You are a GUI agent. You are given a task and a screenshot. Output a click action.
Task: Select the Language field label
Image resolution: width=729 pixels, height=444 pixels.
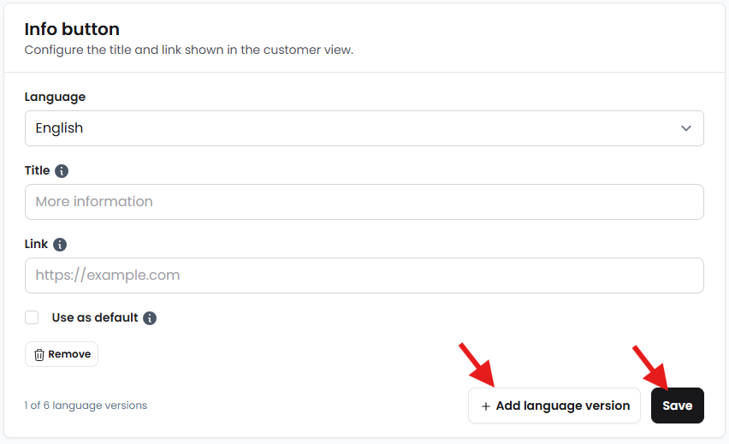[x=55, y=98]
